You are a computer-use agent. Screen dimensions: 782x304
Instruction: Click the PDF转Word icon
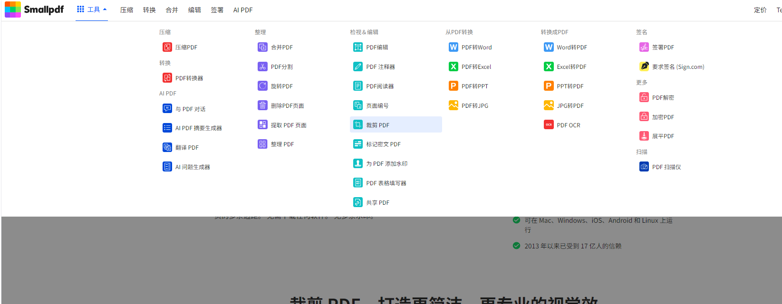pos(454,47)
